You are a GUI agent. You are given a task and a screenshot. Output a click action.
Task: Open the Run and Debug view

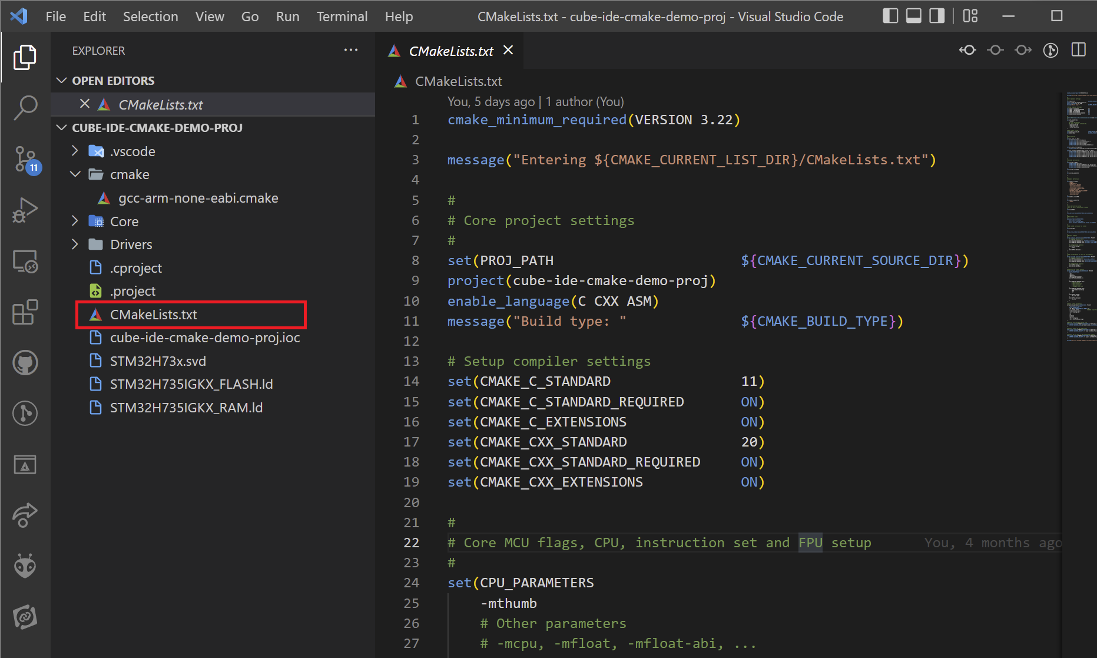pos(25,210)
